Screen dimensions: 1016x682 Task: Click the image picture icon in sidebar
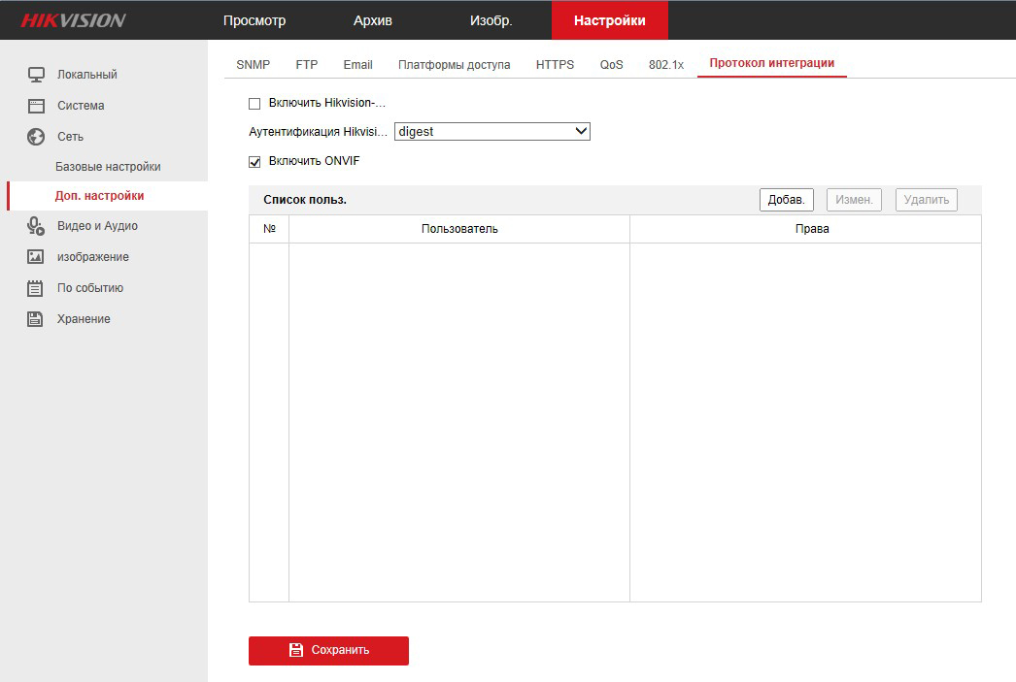36,257
